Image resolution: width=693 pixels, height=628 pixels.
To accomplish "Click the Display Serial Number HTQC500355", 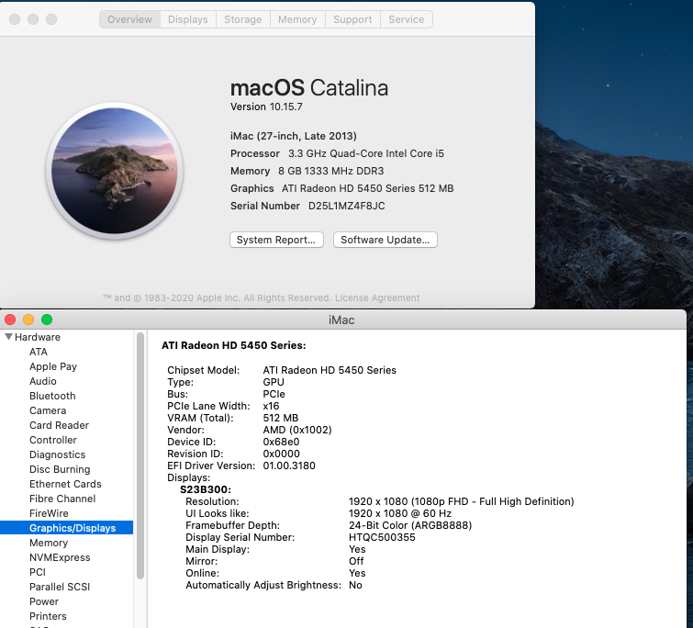I will pyautogui.click(x=382, y=537).
